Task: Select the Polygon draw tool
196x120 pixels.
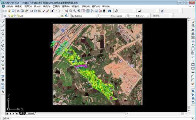Action: coord(3,34)
